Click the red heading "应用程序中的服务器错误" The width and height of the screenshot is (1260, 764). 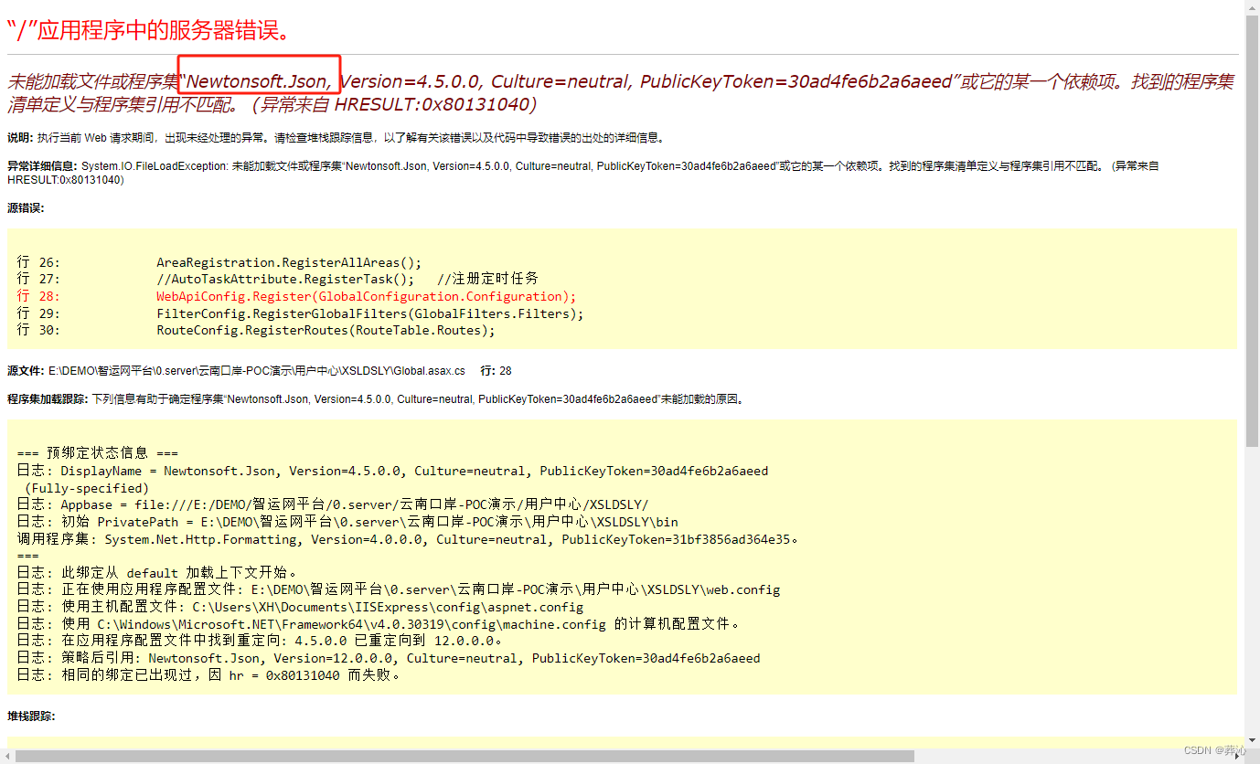(149, 30)
